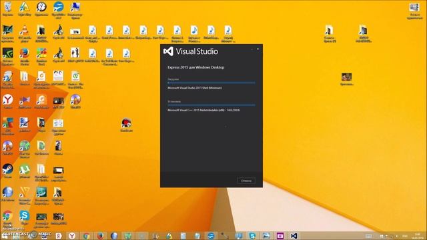Close the Visual Studio installer window
427x240 pixels.
258,49
